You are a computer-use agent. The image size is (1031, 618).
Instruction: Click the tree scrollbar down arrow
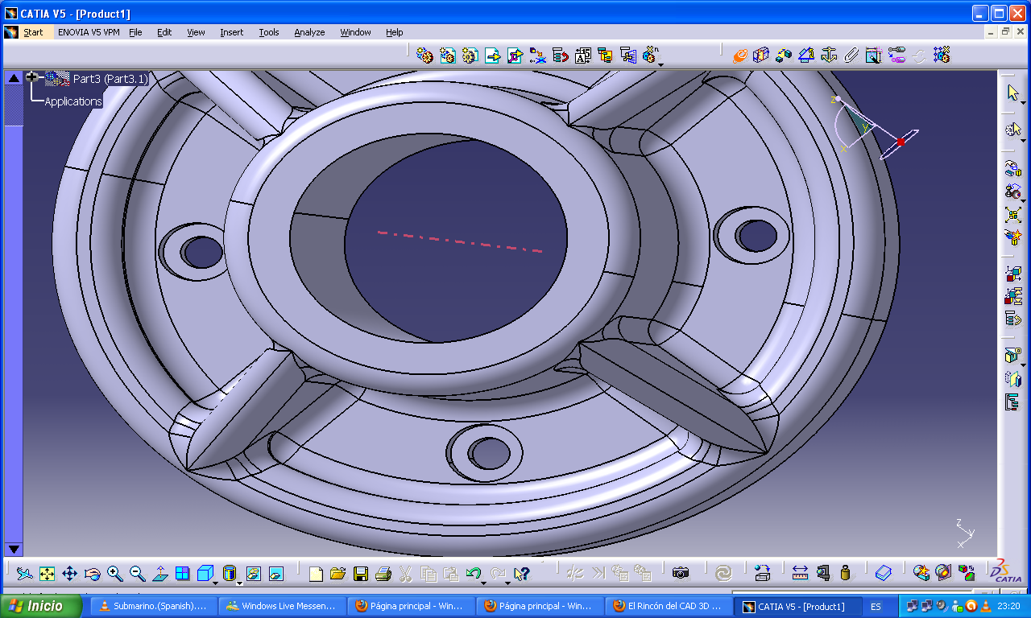click(x=13, y=549)
